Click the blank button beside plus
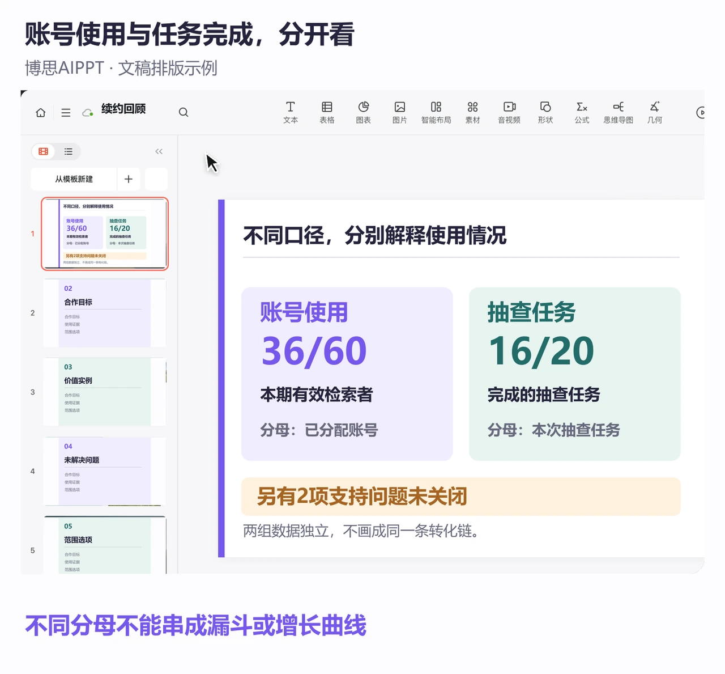 156,179
